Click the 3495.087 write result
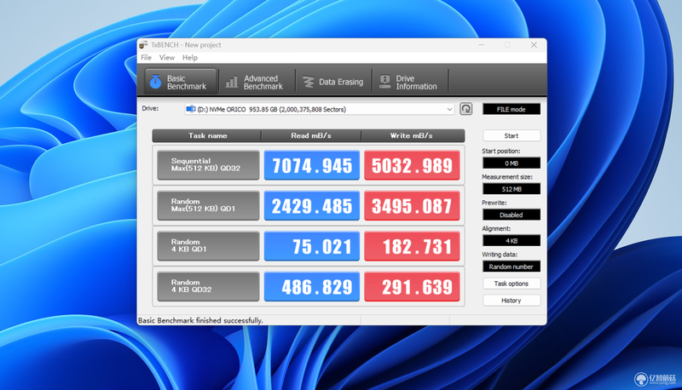This screenshot has height=390, width=682. 412,205
